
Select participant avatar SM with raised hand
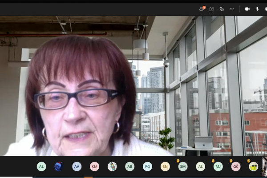coord(183,166)
